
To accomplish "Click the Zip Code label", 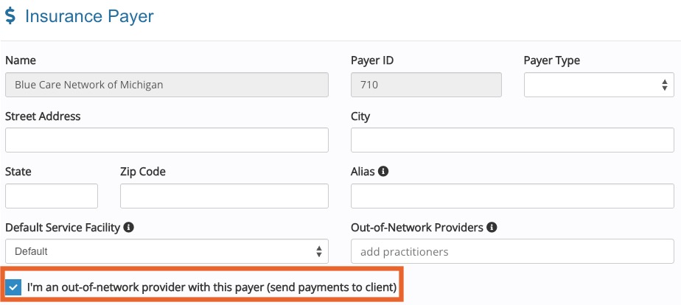I will [x=143, y=172].
